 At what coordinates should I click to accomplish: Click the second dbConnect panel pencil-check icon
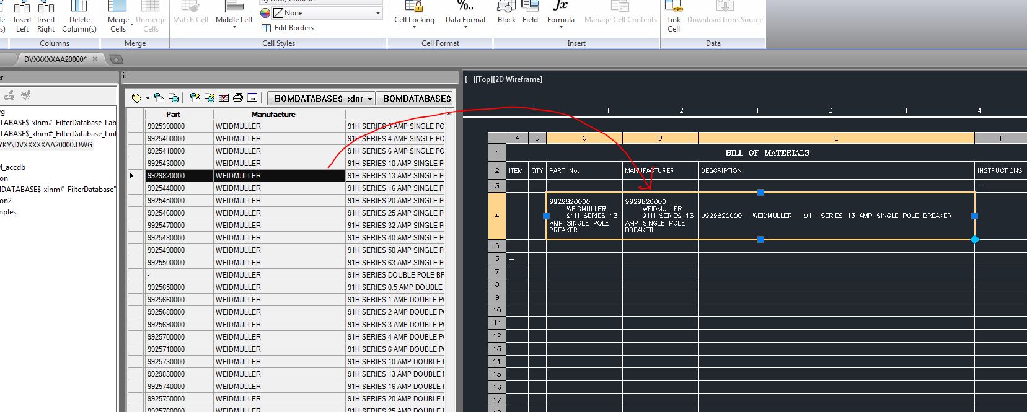25,95
